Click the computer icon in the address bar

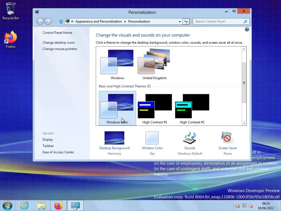point(68,21)
